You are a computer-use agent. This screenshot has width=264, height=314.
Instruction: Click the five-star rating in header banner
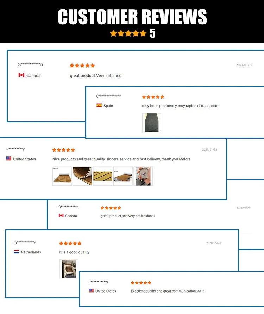128,33
